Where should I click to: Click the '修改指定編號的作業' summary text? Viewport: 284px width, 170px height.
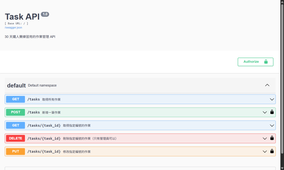click(77, 151)
